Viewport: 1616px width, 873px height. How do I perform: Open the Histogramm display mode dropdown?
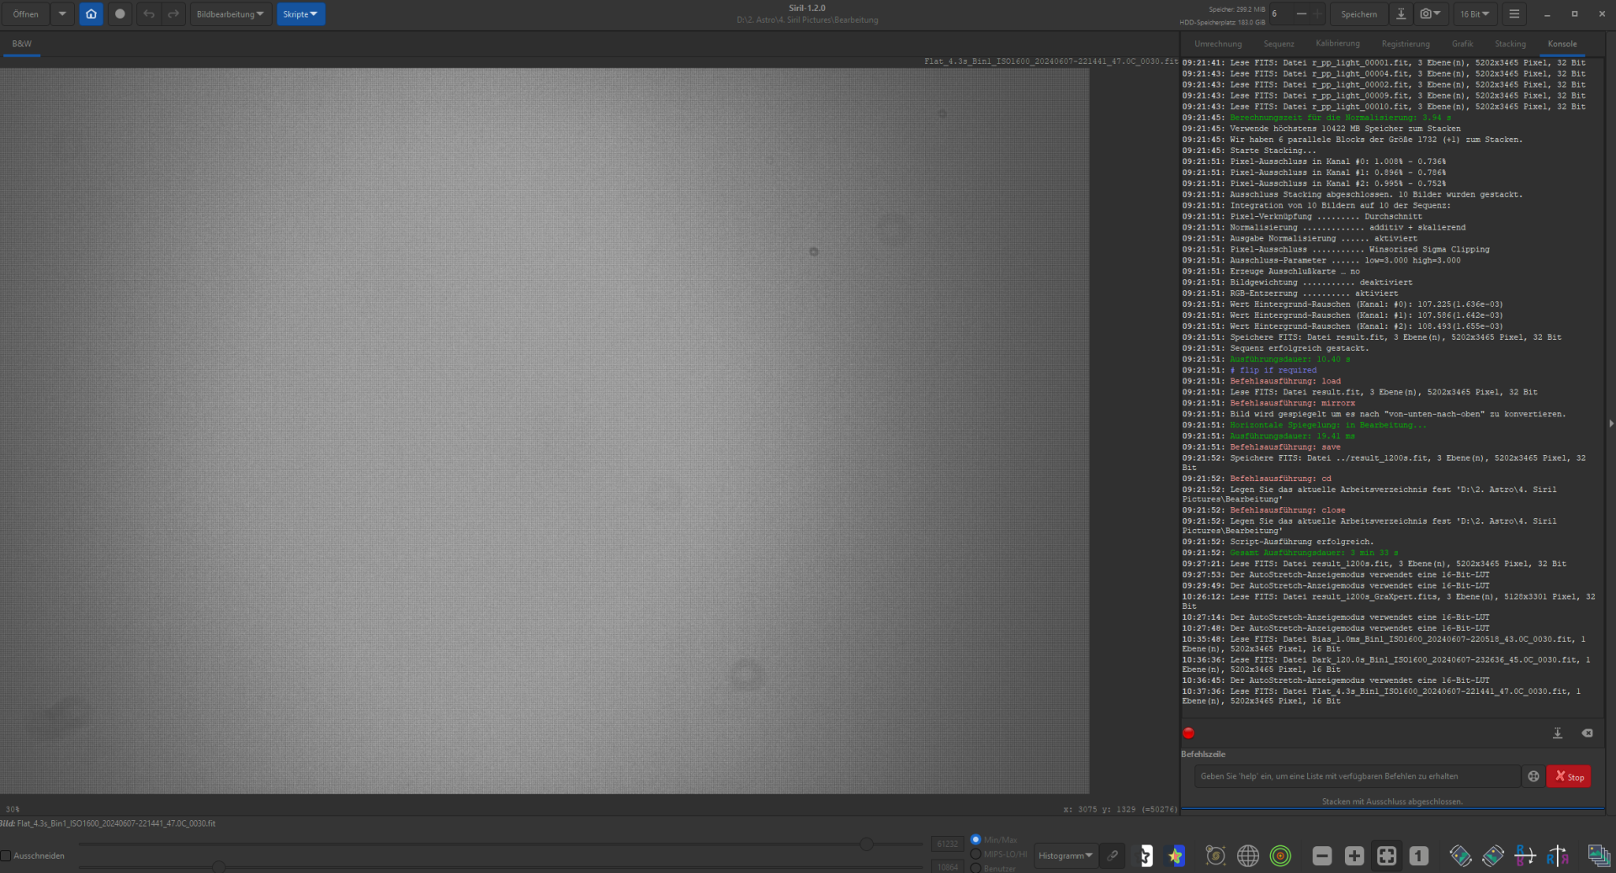[1066, 856]
